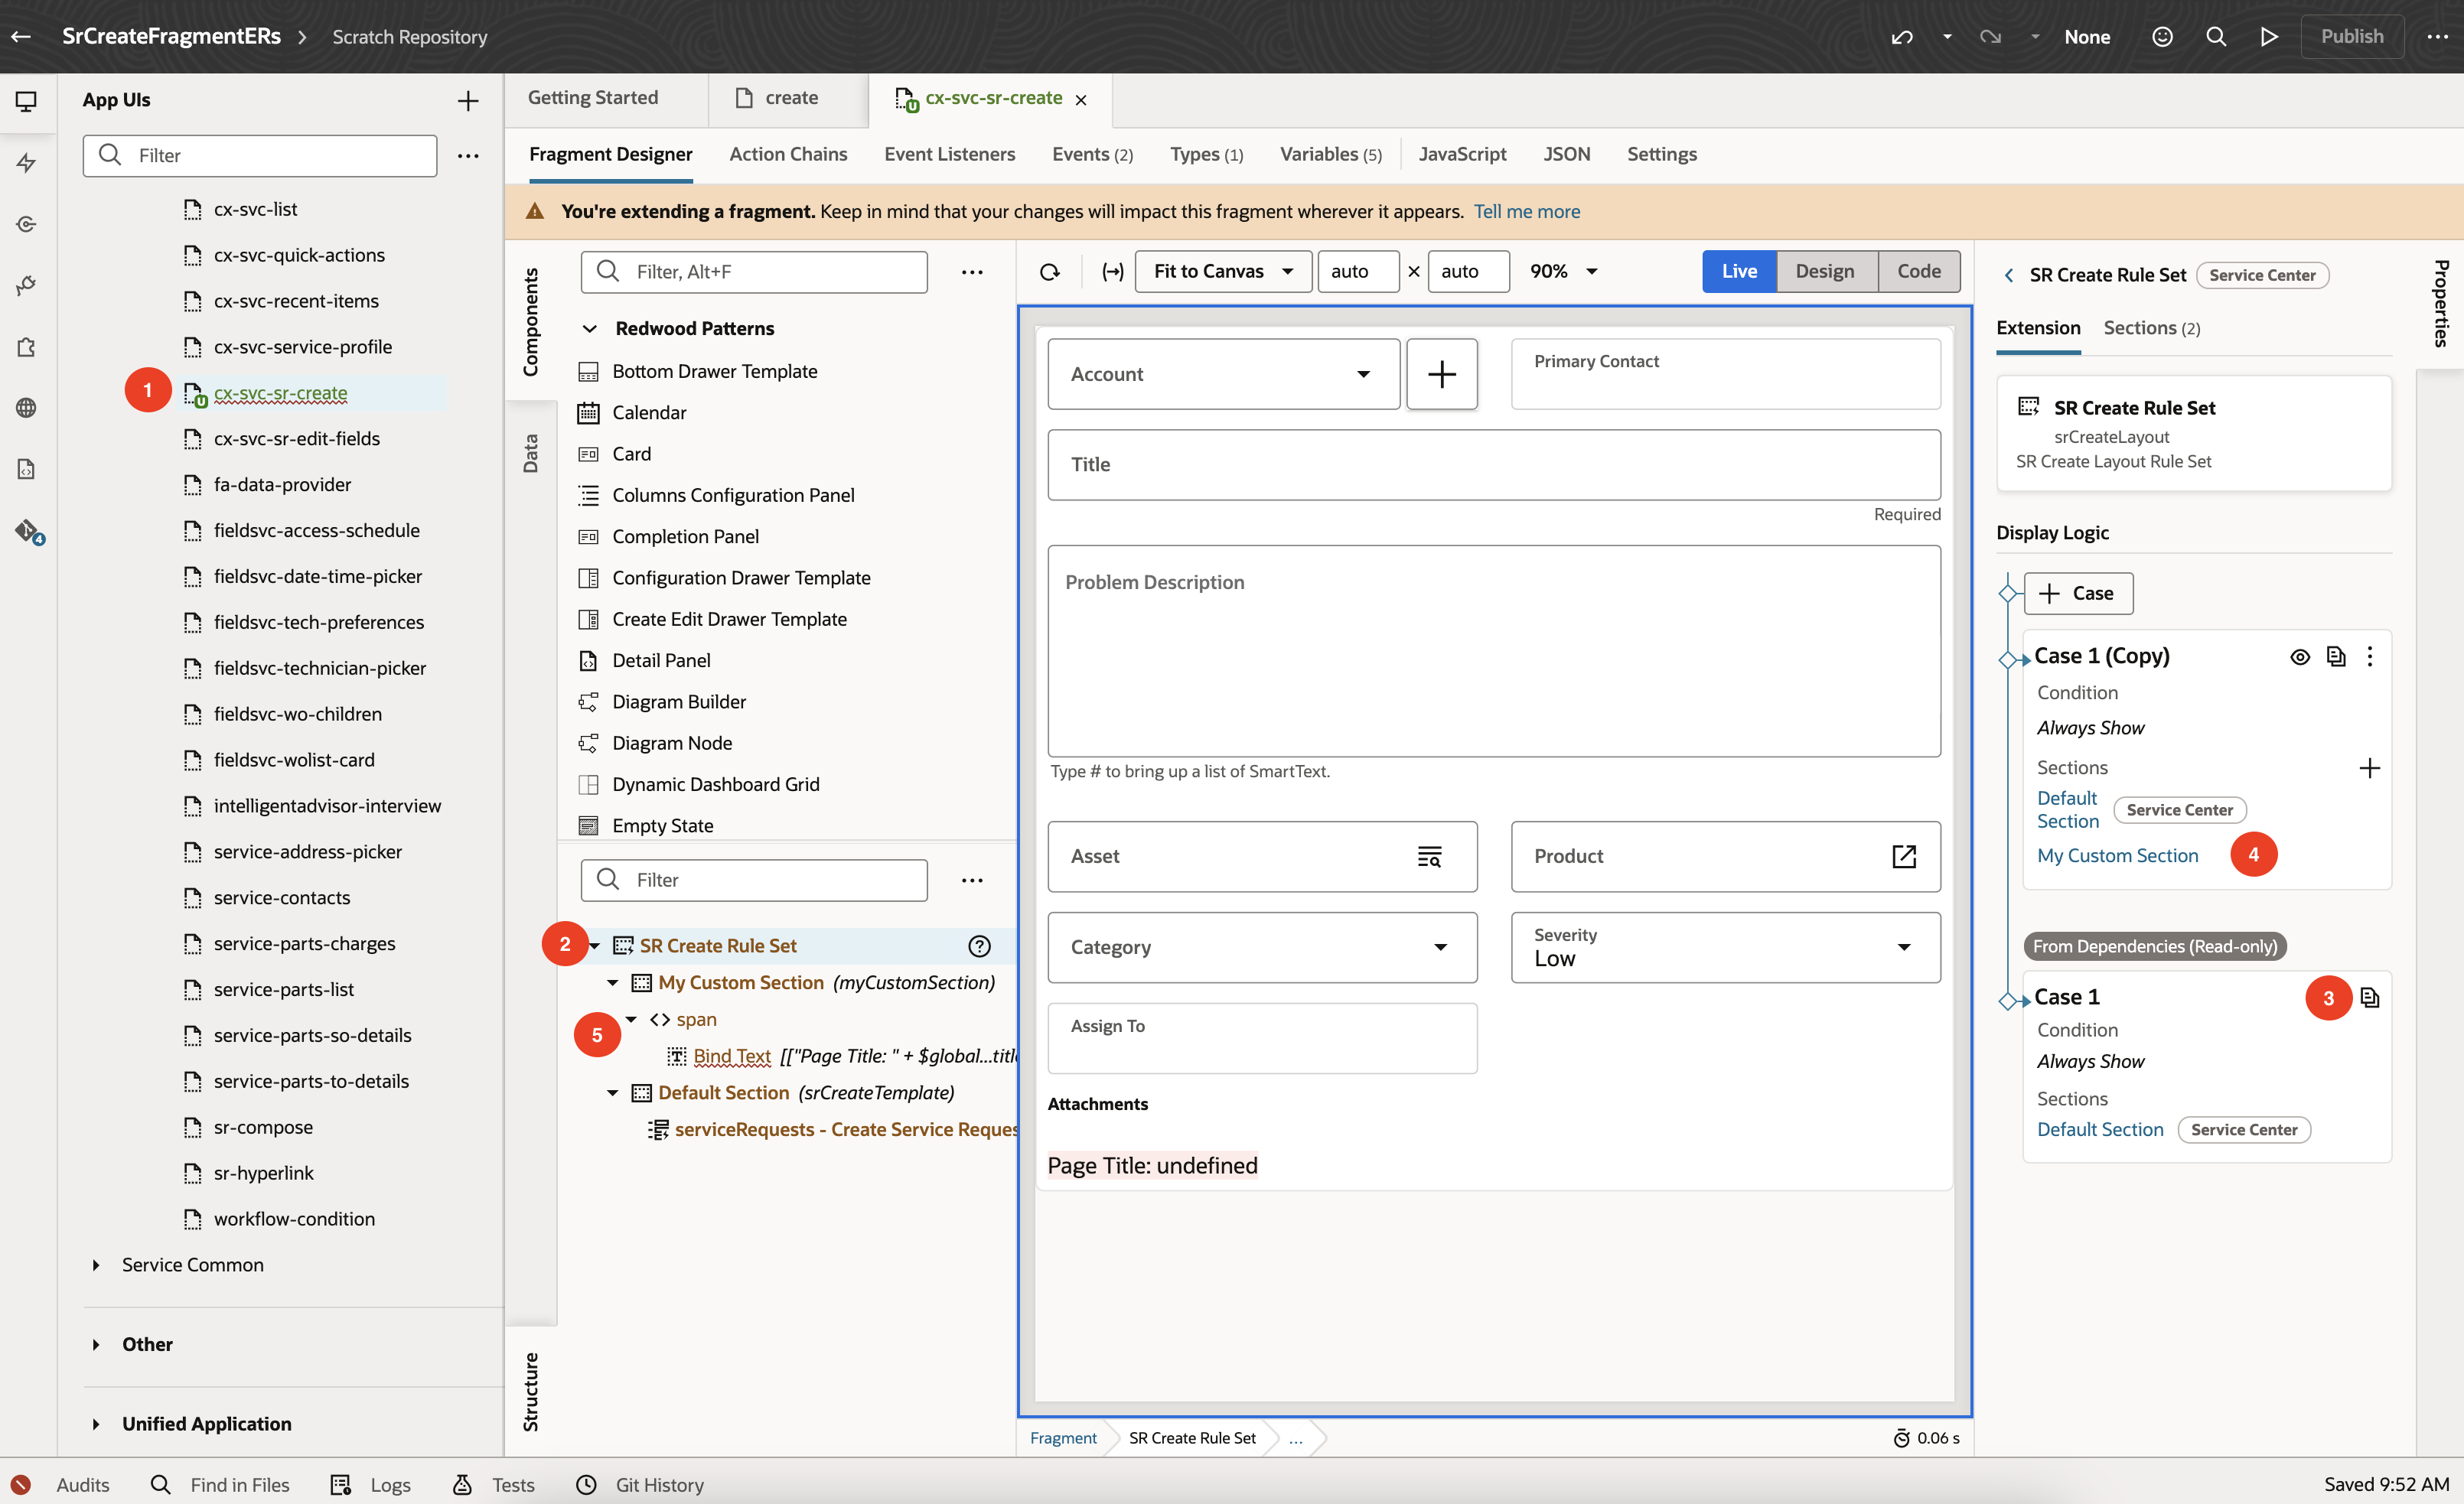Viewport: 2464px width, 1504px height.
Task: Open help icon beside SR Create Rule Set
Action: (979, 946)
